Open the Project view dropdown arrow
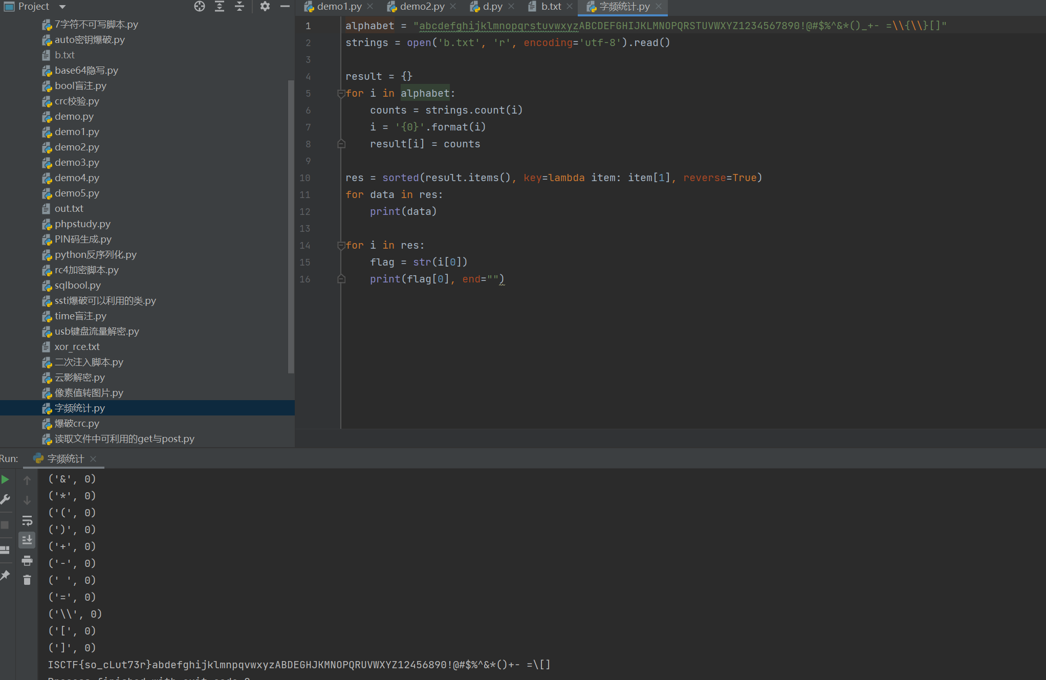 tap(62, 7)
